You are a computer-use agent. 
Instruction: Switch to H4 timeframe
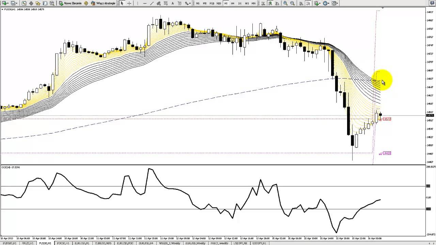[233, 3]
